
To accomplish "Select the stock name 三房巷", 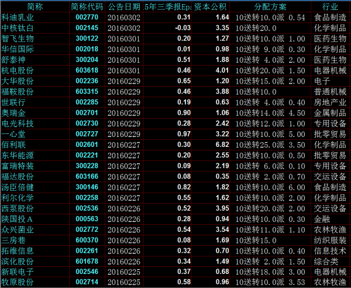I will tap(13, 240).
